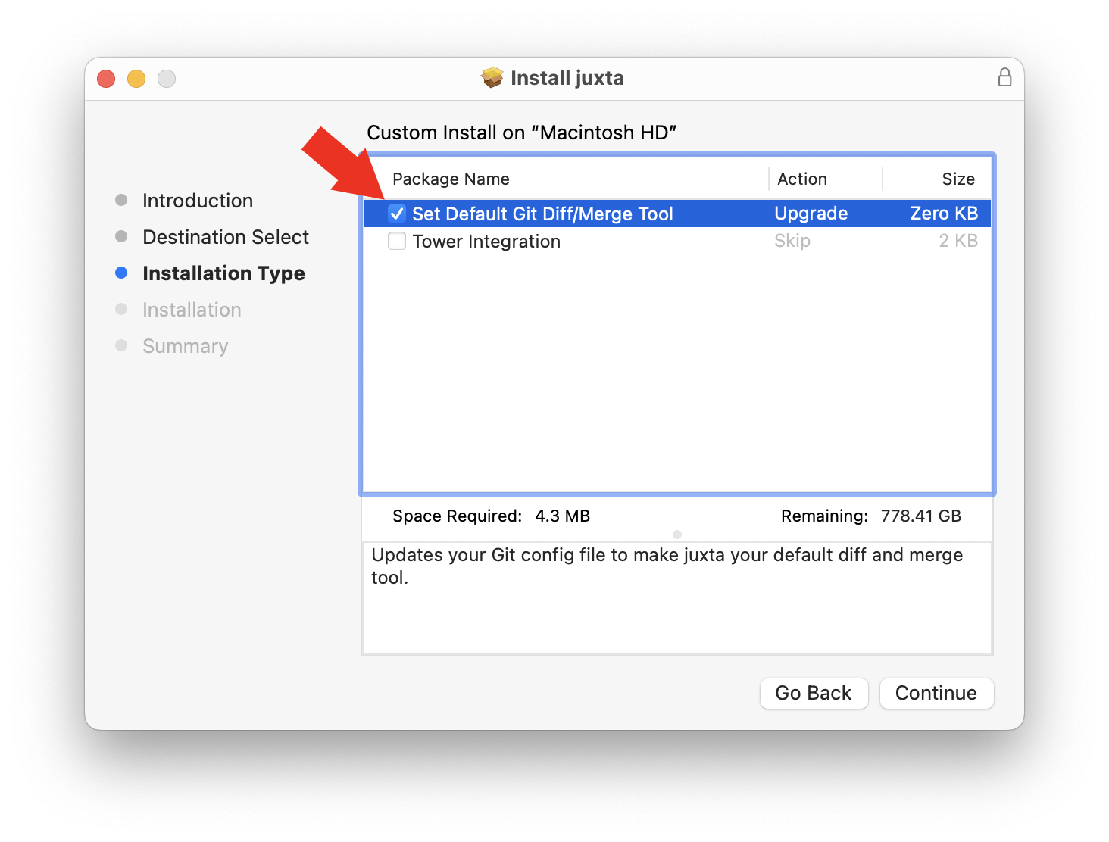The image size is (1109, 842).
Task: Click the Remaining 778.41 GB label
Action: [871, 516]
